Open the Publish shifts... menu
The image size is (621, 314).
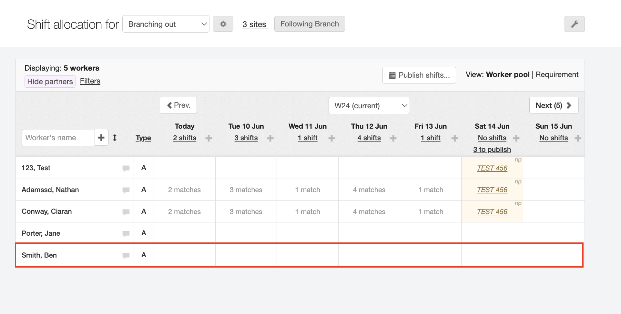click(419, 75)
